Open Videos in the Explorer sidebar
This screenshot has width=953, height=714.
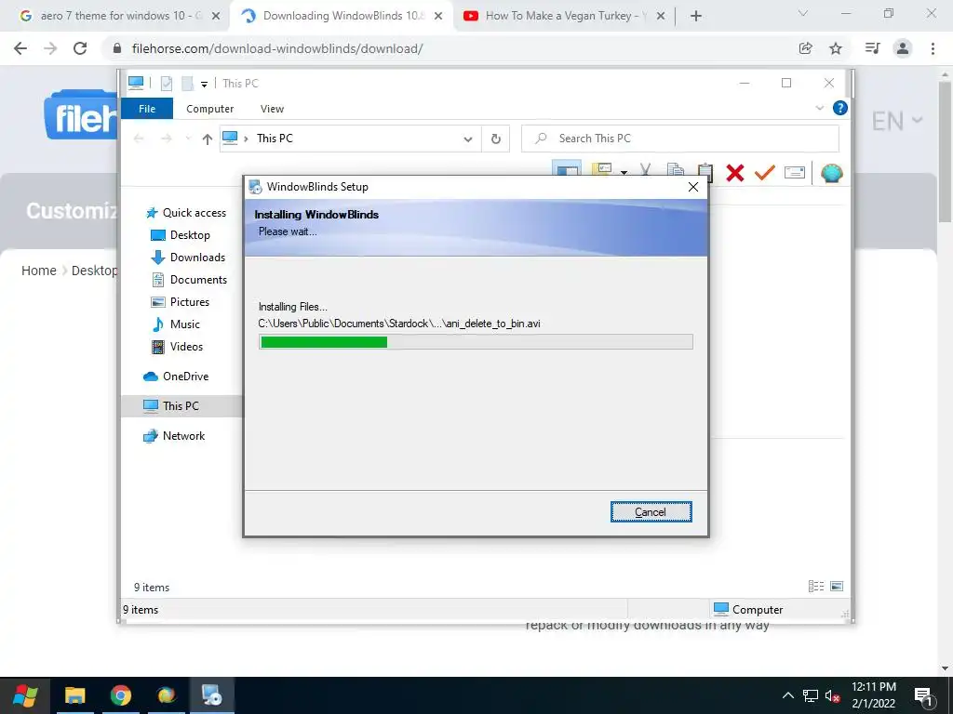pyautogui.click(x=177, y=347)
